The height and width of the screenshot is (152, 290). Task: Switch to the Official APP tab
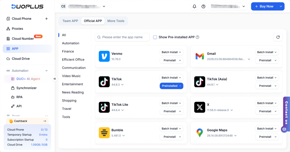pos(93,21)
